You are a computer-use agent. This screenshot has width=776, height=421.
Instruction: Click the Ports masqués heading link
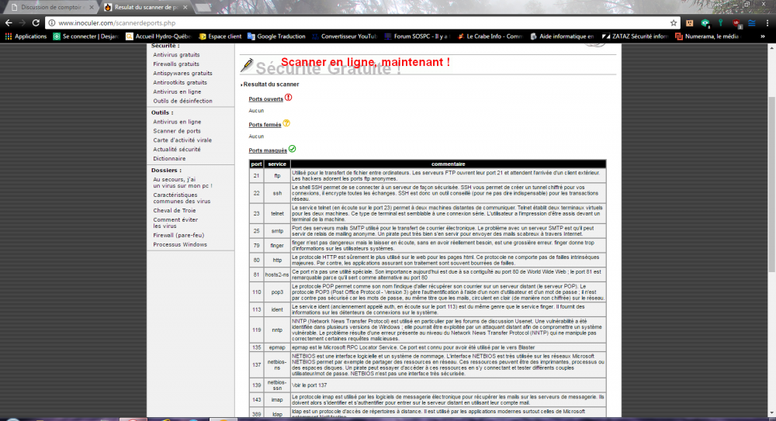[x=268, y=150]
